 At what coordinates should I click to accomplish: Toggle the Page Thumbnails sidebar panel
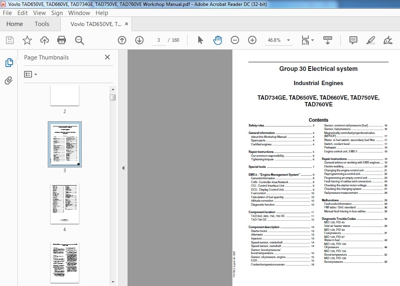9,63
